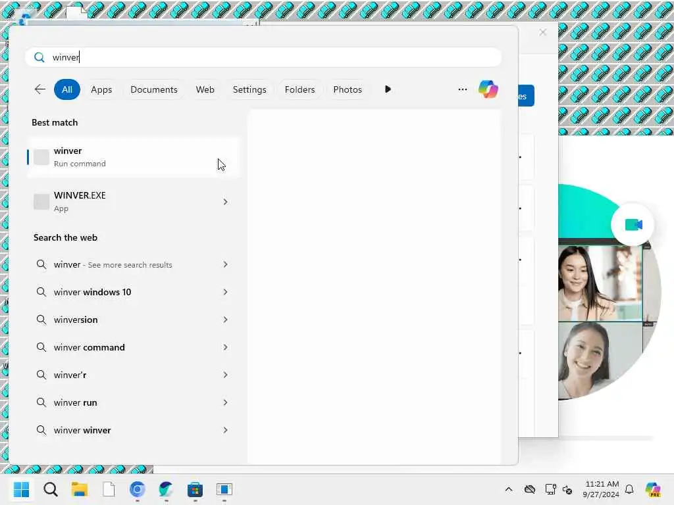The width and height of the screenshot is (674, 505).
Task: Open the blue panel app on taskbar
Action: (224, 489)
